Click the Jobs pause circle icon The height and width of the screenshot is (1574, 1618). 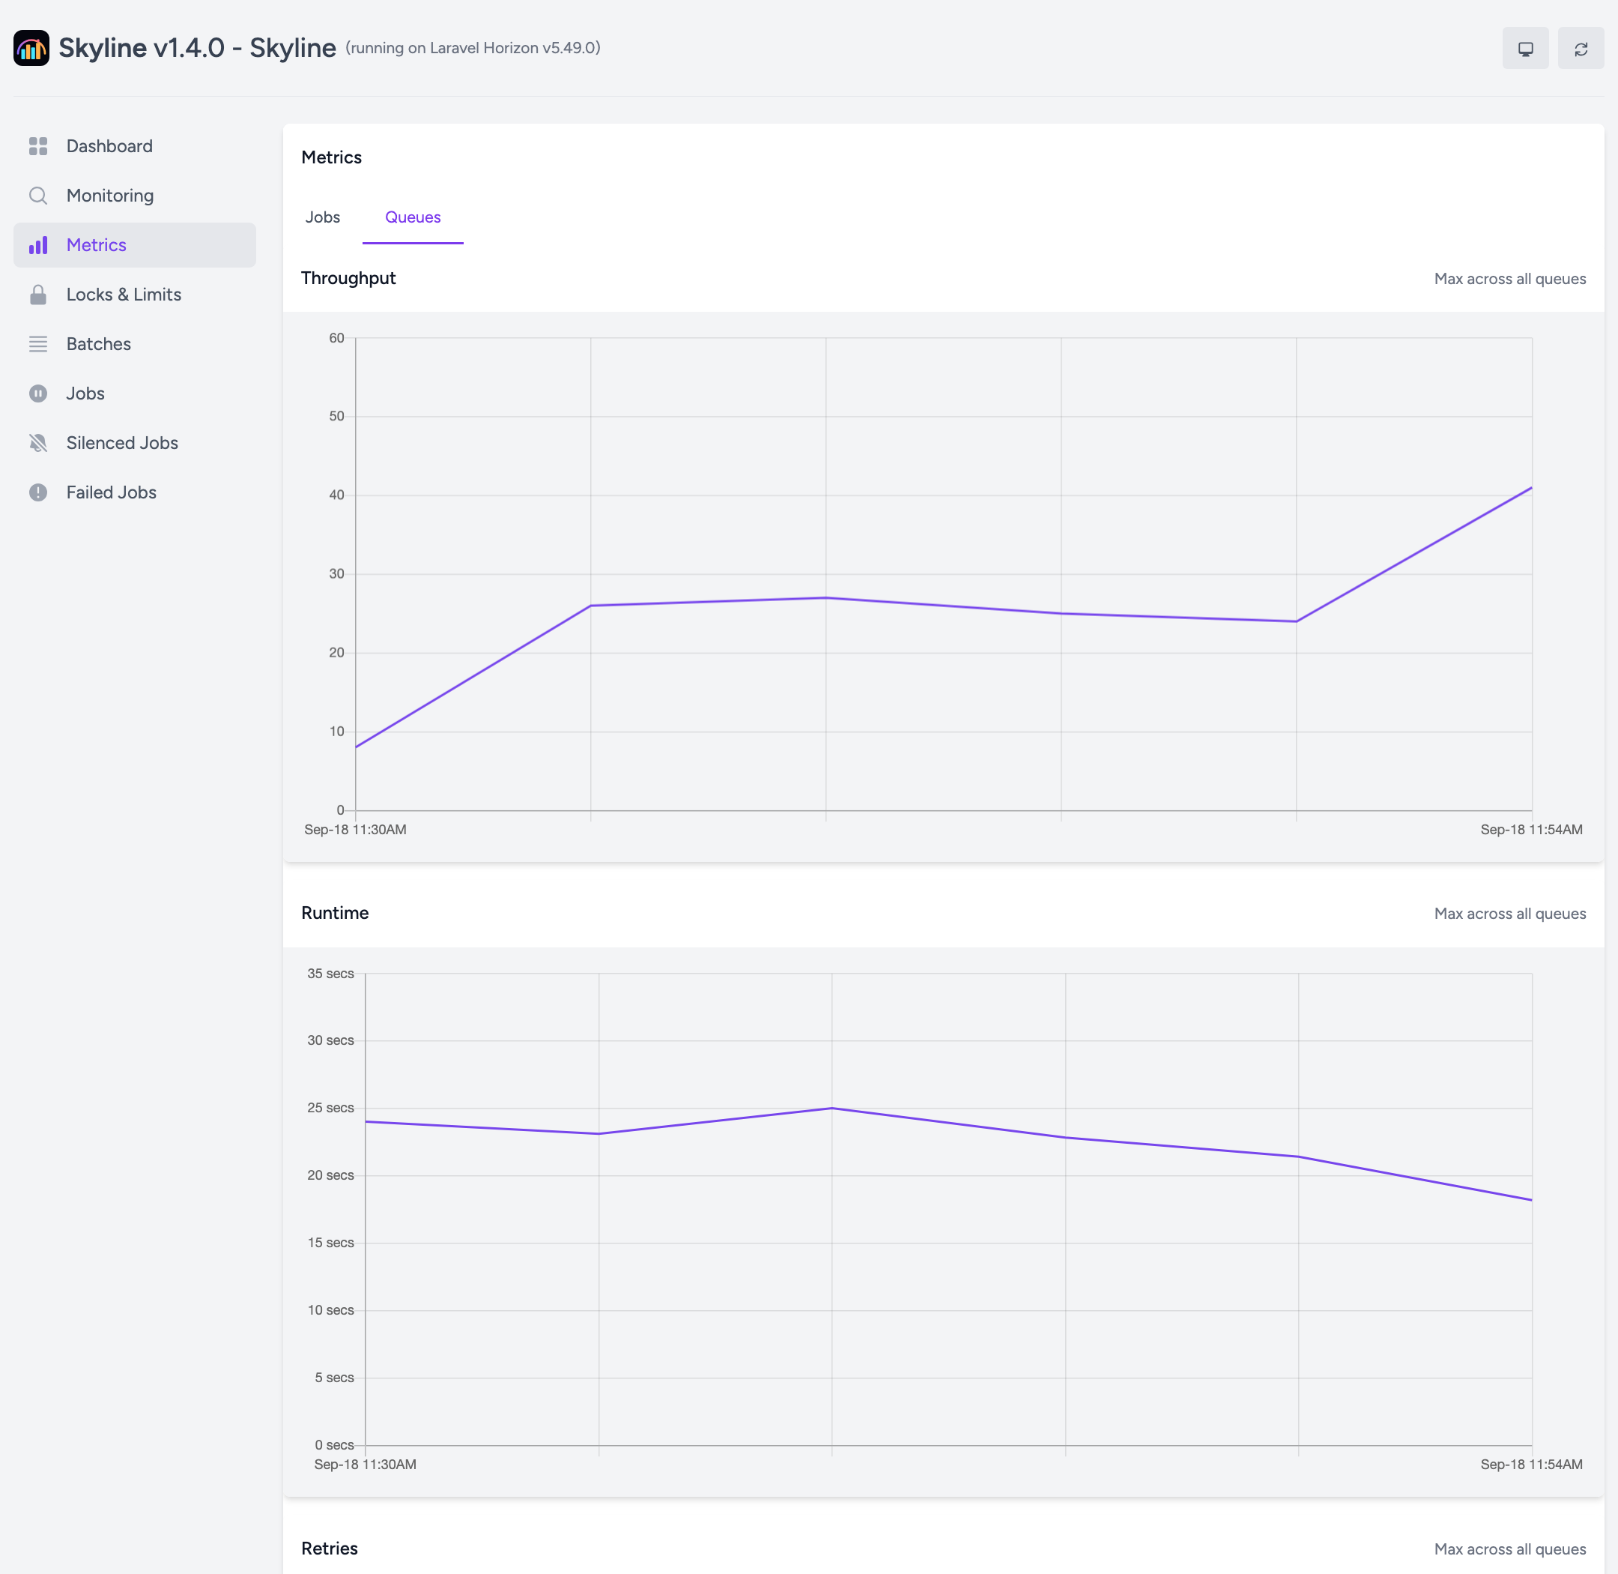tap(38, 393)
